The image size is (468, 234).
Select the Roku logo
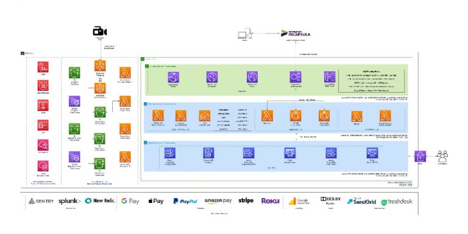pos(271,201)
